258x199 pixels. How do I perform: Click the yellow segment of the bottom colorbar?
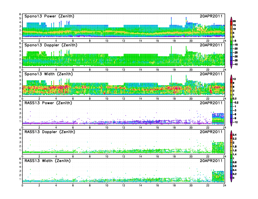click(231, 148)
